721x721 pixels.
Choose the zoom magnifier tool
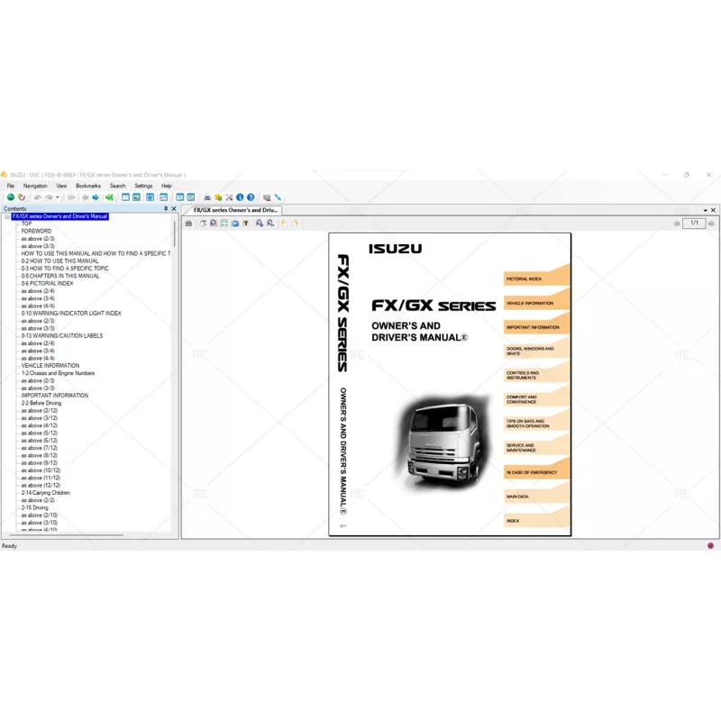pos(214,224)
